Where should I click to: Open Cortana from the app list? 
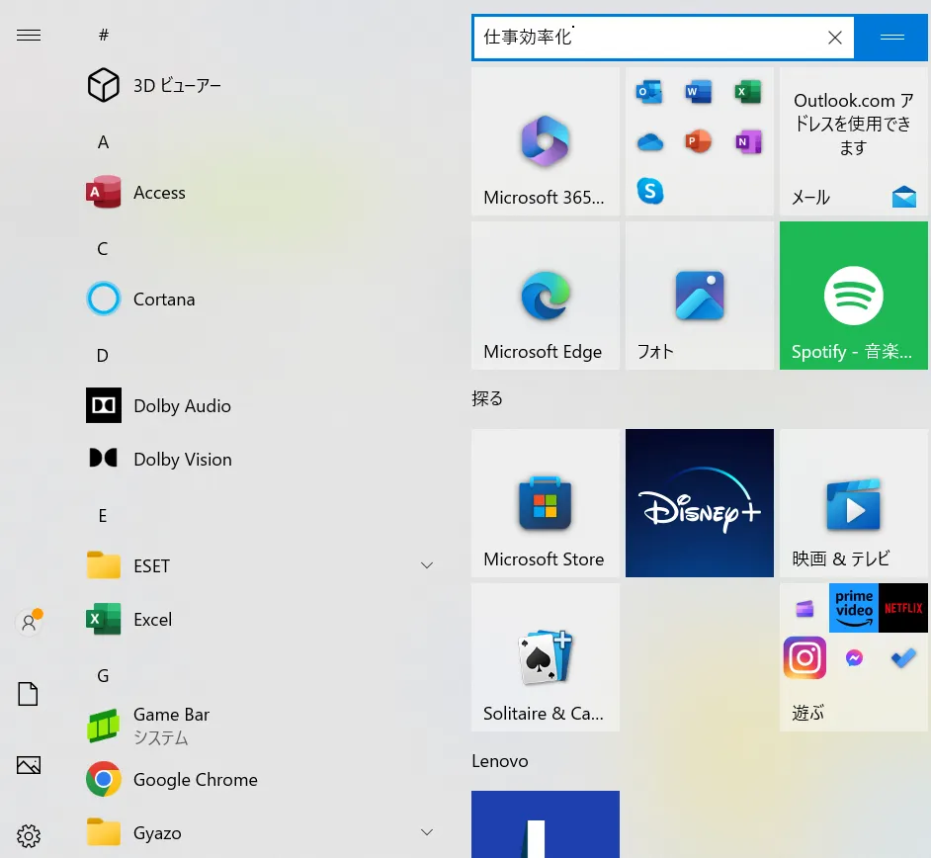tap(261, 299)
